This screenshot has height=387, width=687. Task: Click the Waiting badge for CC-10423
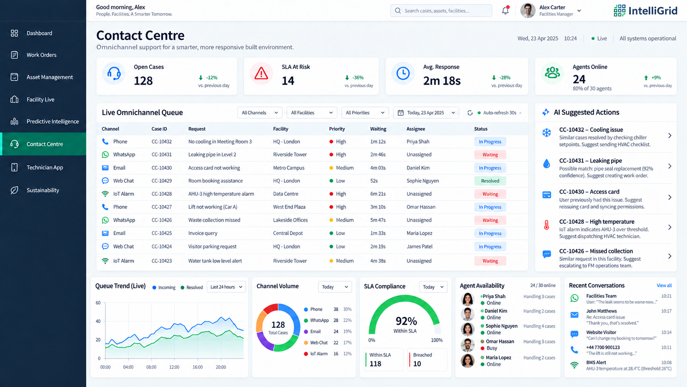click(x=490, y=261)
